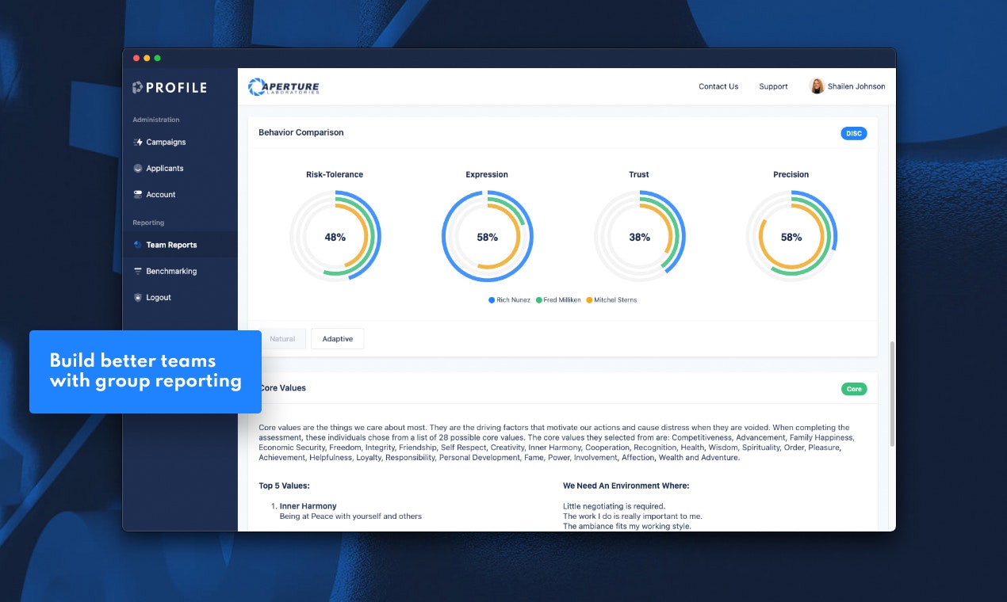
Task: Click the Fred Milliken green legend dot
Action: click(x=538, y=300)
